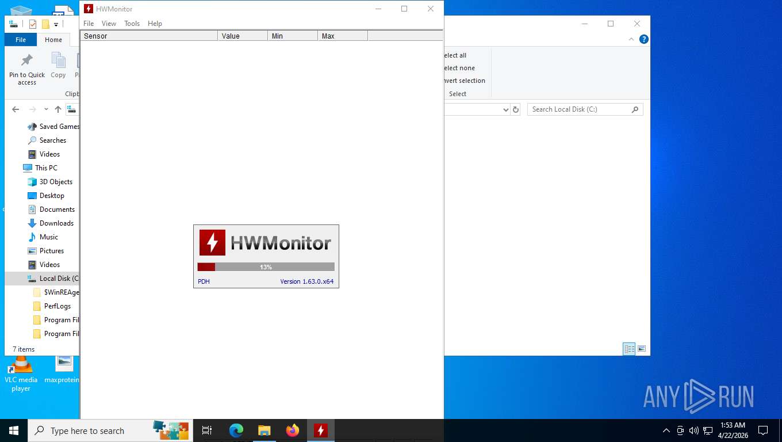Click Pin to Quick access button

pyautogui.click(x=27, y=70)
